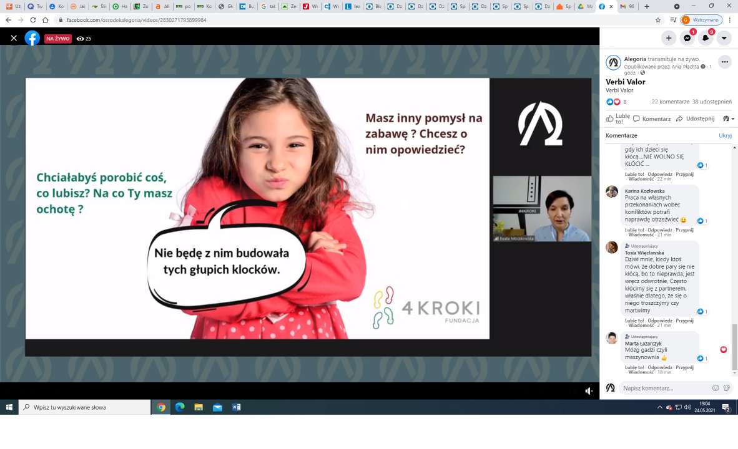Open Microsoft Word from the taskbar

237,407
